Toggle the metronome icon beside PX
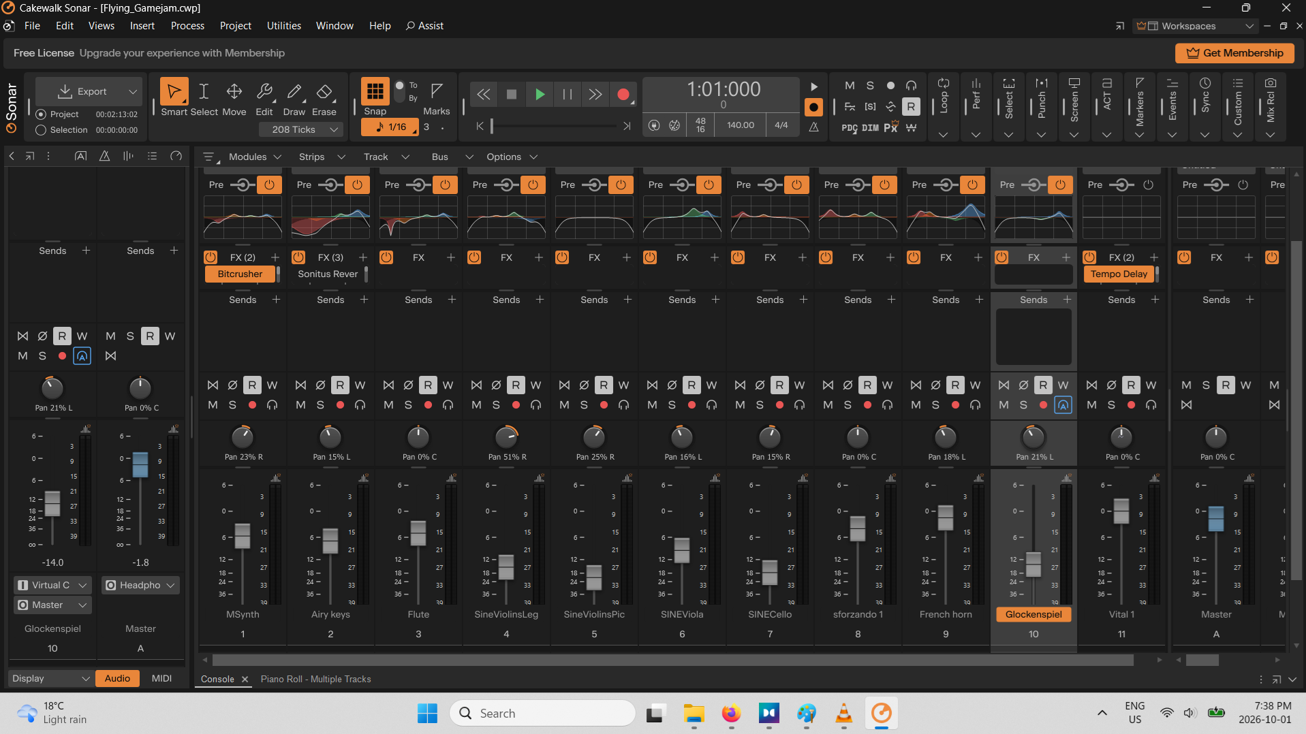1306x734 pixels. (x=911, y=127)
